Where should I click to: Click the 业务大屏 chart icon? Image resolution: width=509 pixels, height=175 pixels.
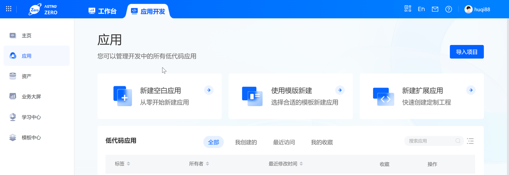(x=13, y=96)
